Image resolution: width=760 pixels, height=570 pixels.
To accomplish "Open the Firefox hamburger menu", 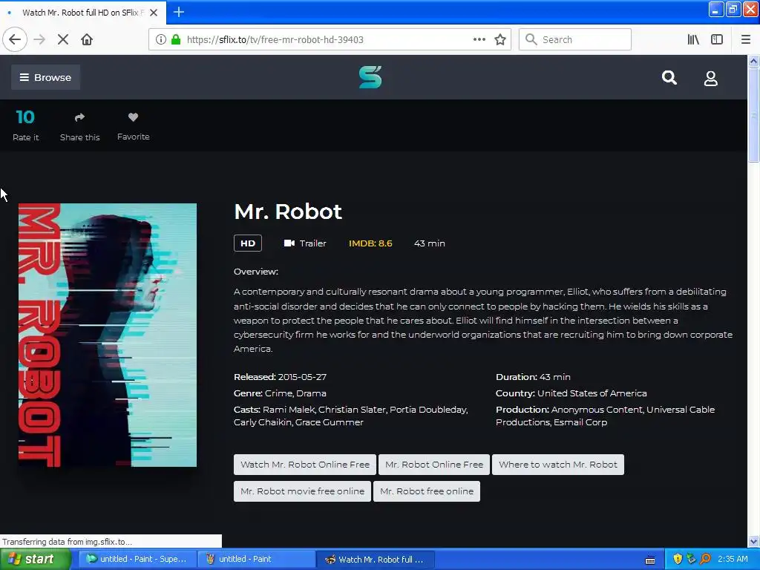I will click(x=745, y=39).
